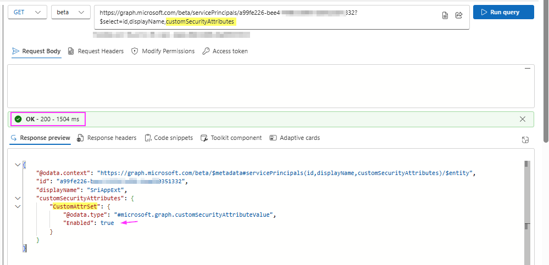Collapse the request body editor with minus
Screen dimensions: 549x265
tap(527, 69)
